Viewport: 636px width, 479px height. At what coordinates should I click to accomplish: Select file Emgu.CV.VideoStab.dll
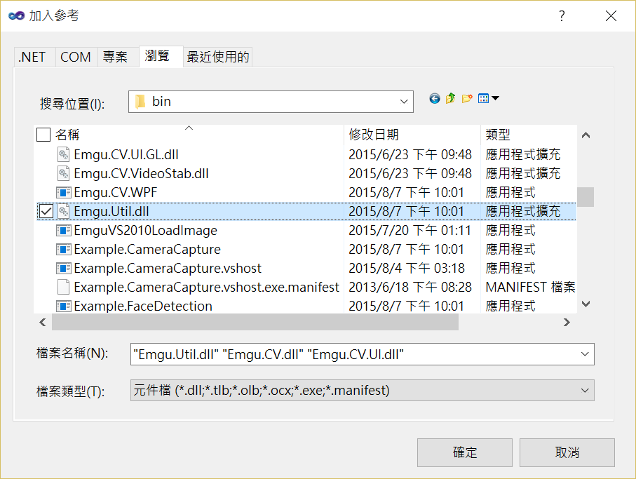(x=141, y=174)
